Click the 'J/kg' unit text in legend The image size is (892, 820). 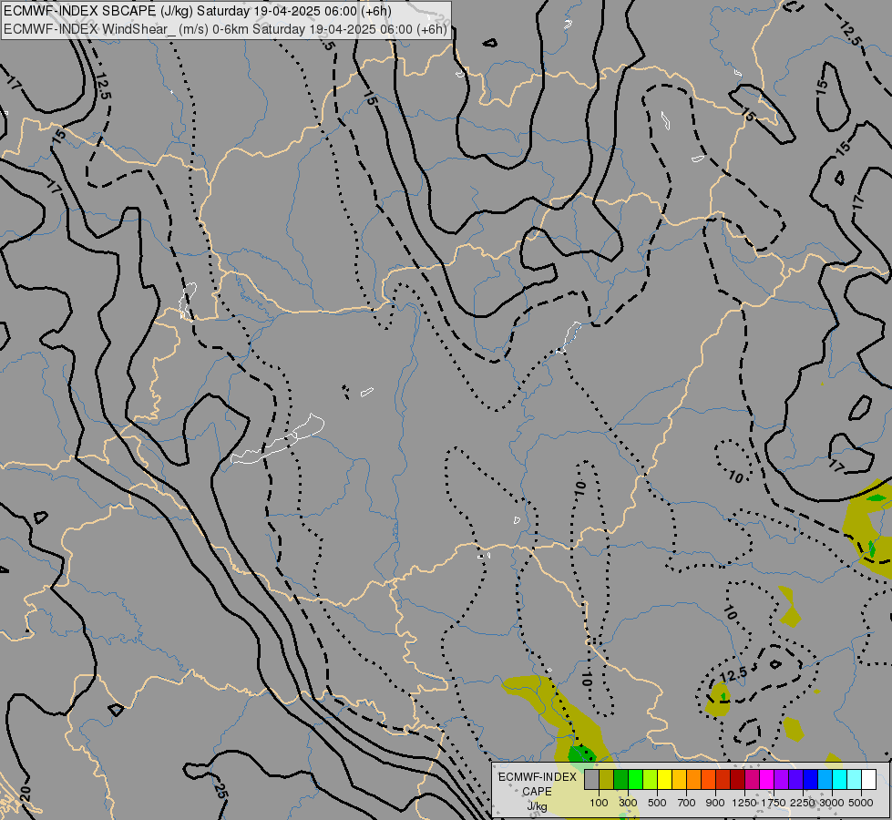537,806
